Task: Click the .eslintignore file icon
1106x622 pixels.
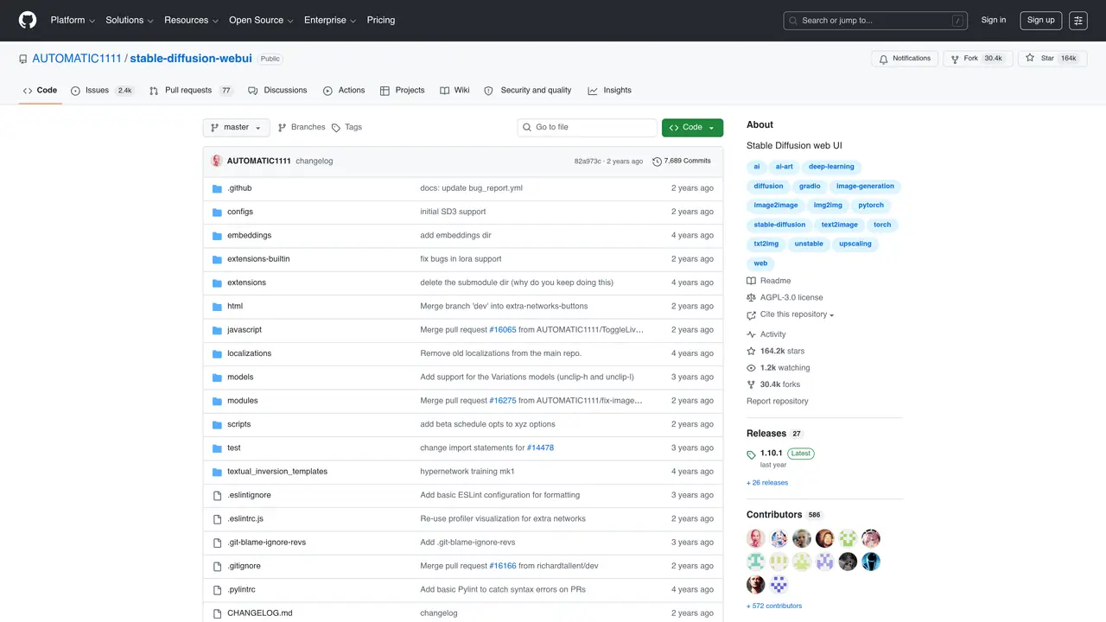Action: click(218, 495)
